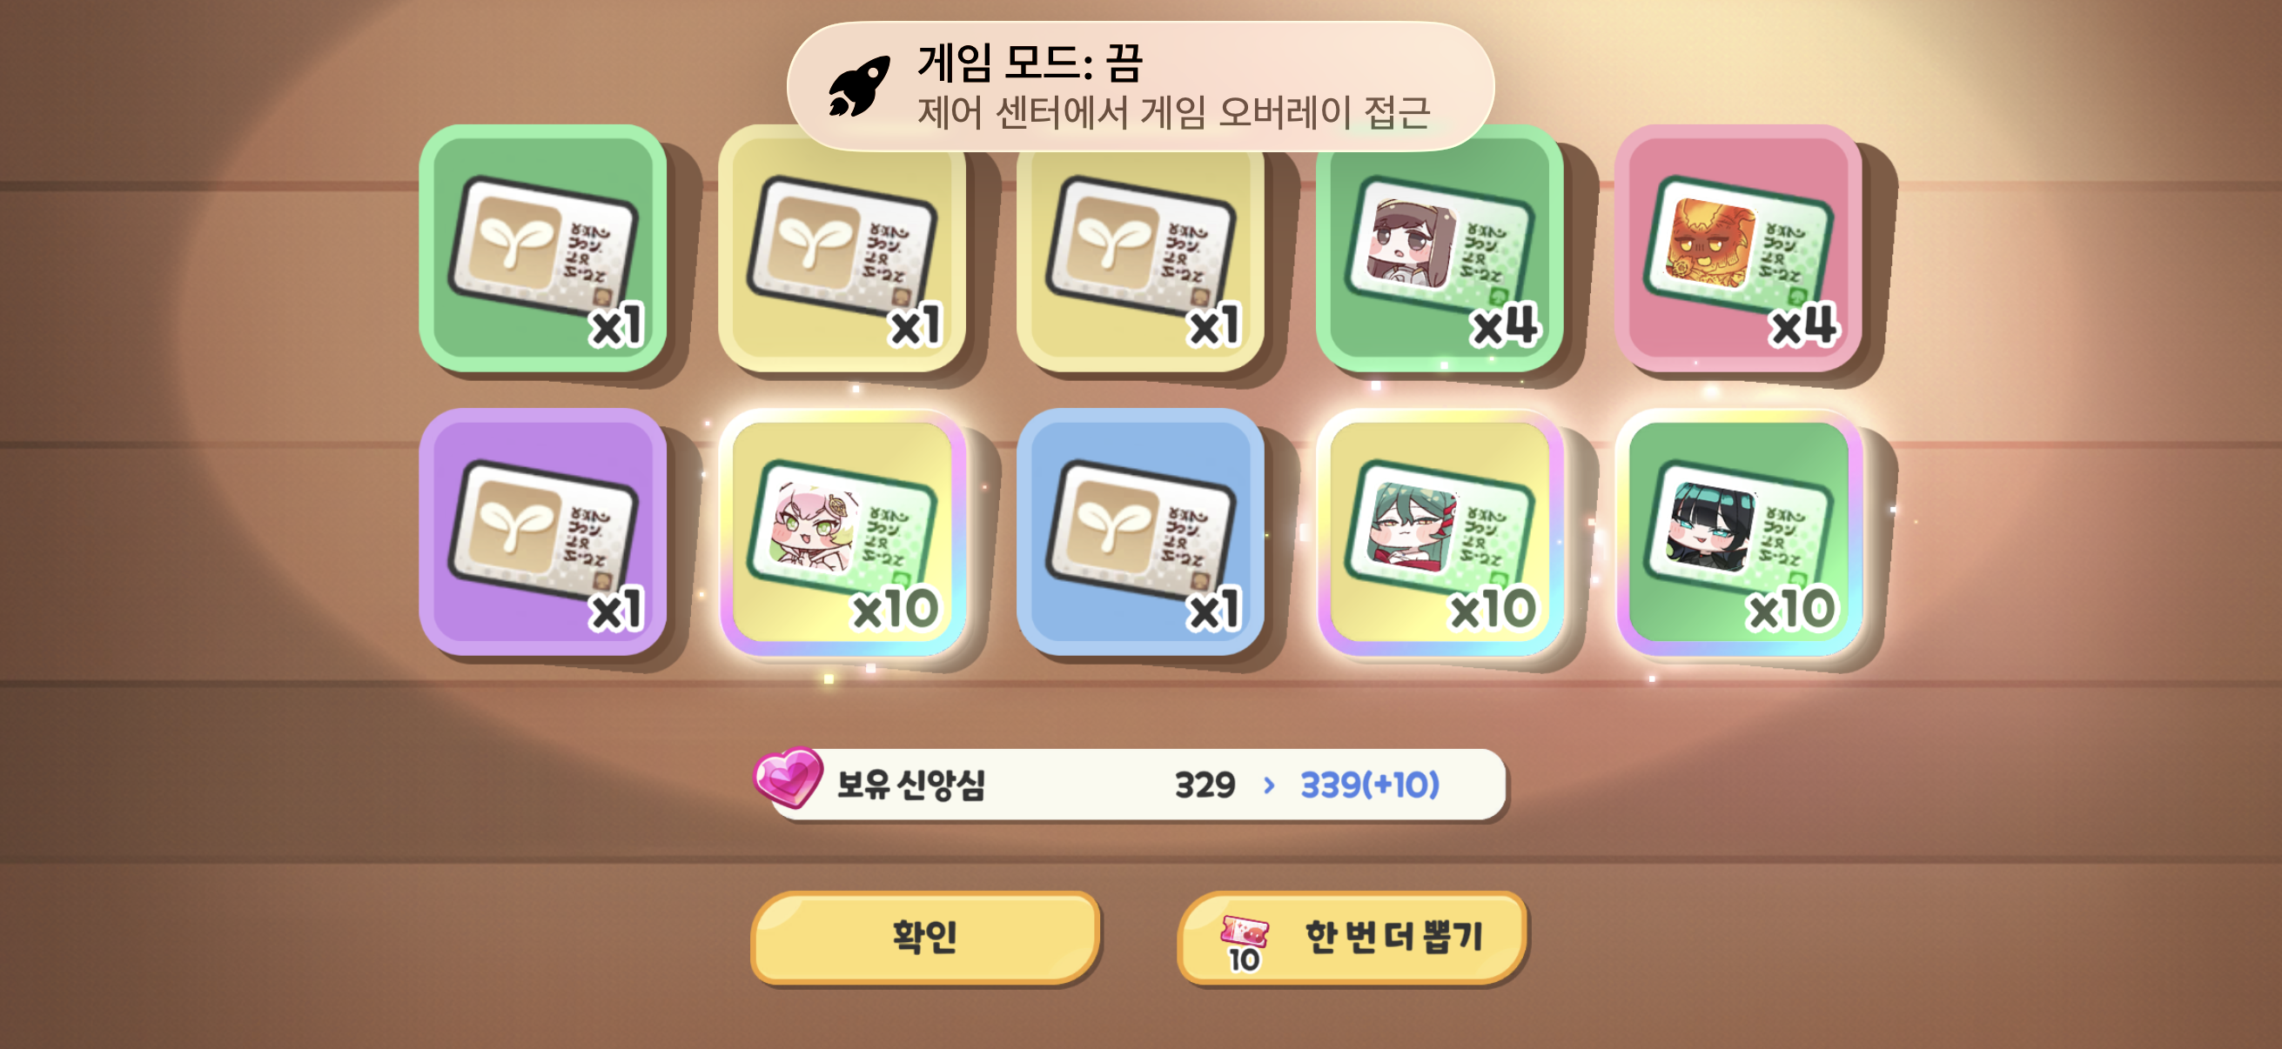Screen dimensions: 2282x1049
Task: Select the blue background sprout card
Action: [1140, 531]
